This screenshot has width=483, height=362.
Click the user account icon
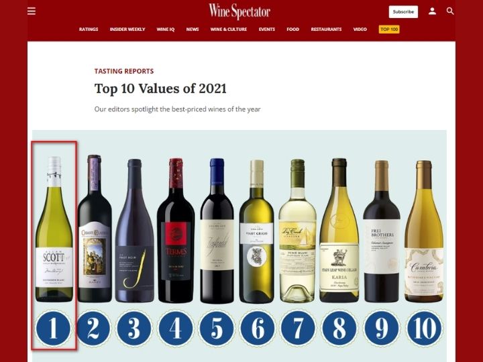[x=432, y=11]
